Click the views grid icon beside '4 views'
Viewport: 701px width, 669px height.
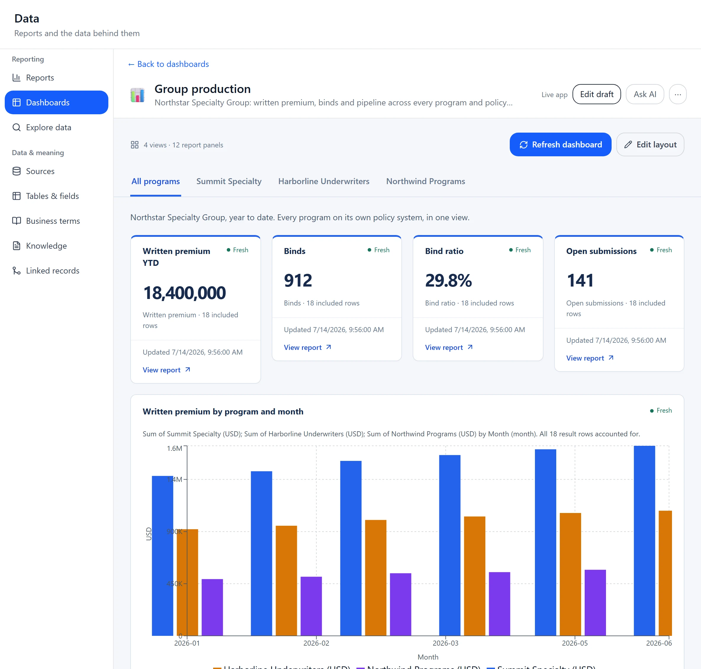pyautogui.click(x=134, y=145)
